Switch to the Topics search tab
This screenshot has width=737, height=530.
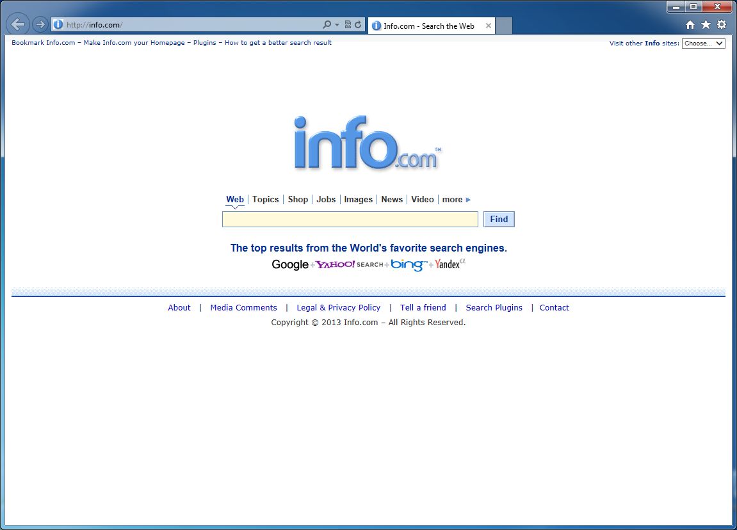coord(266,199)
